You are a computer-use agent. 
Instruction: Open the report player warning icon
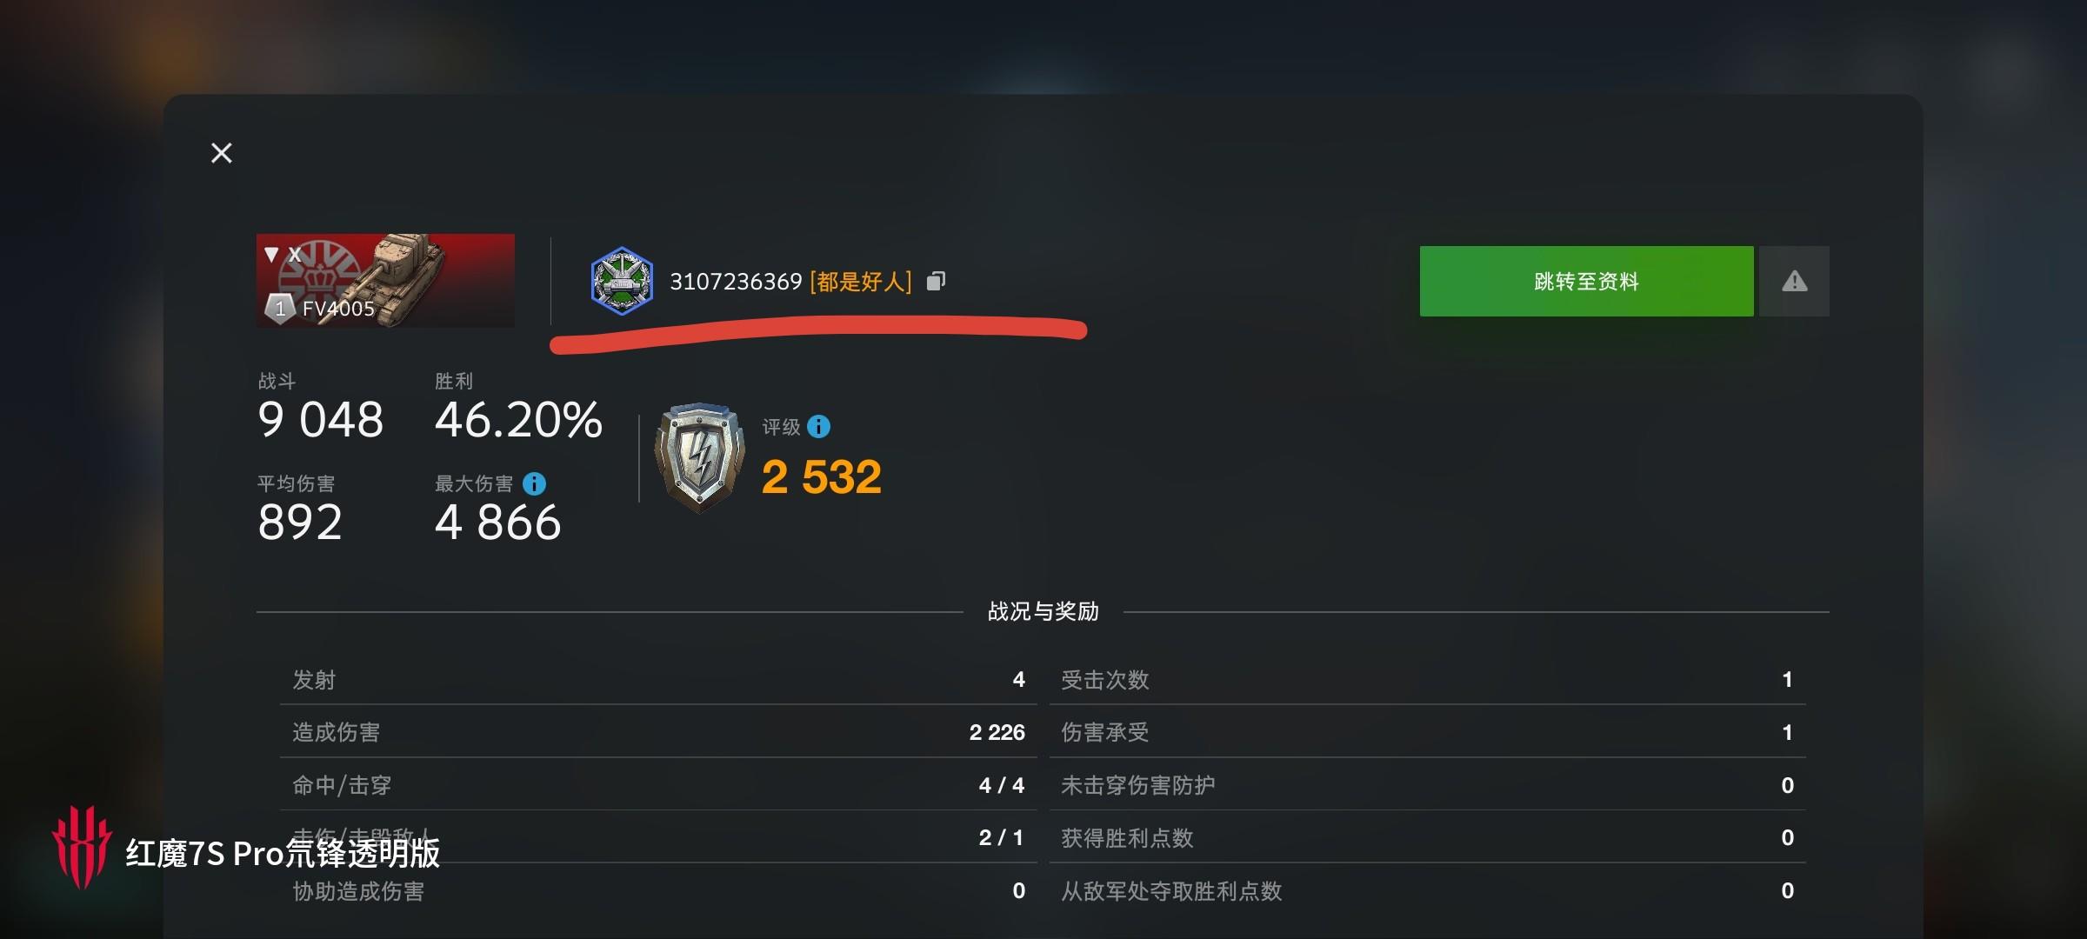[x=1794, y=281]
